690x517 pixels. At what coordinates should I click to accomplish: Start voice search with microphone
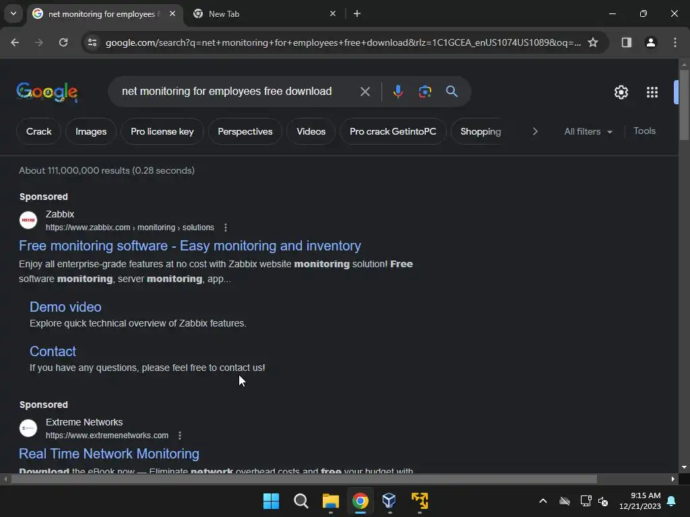tap(398, 92)
